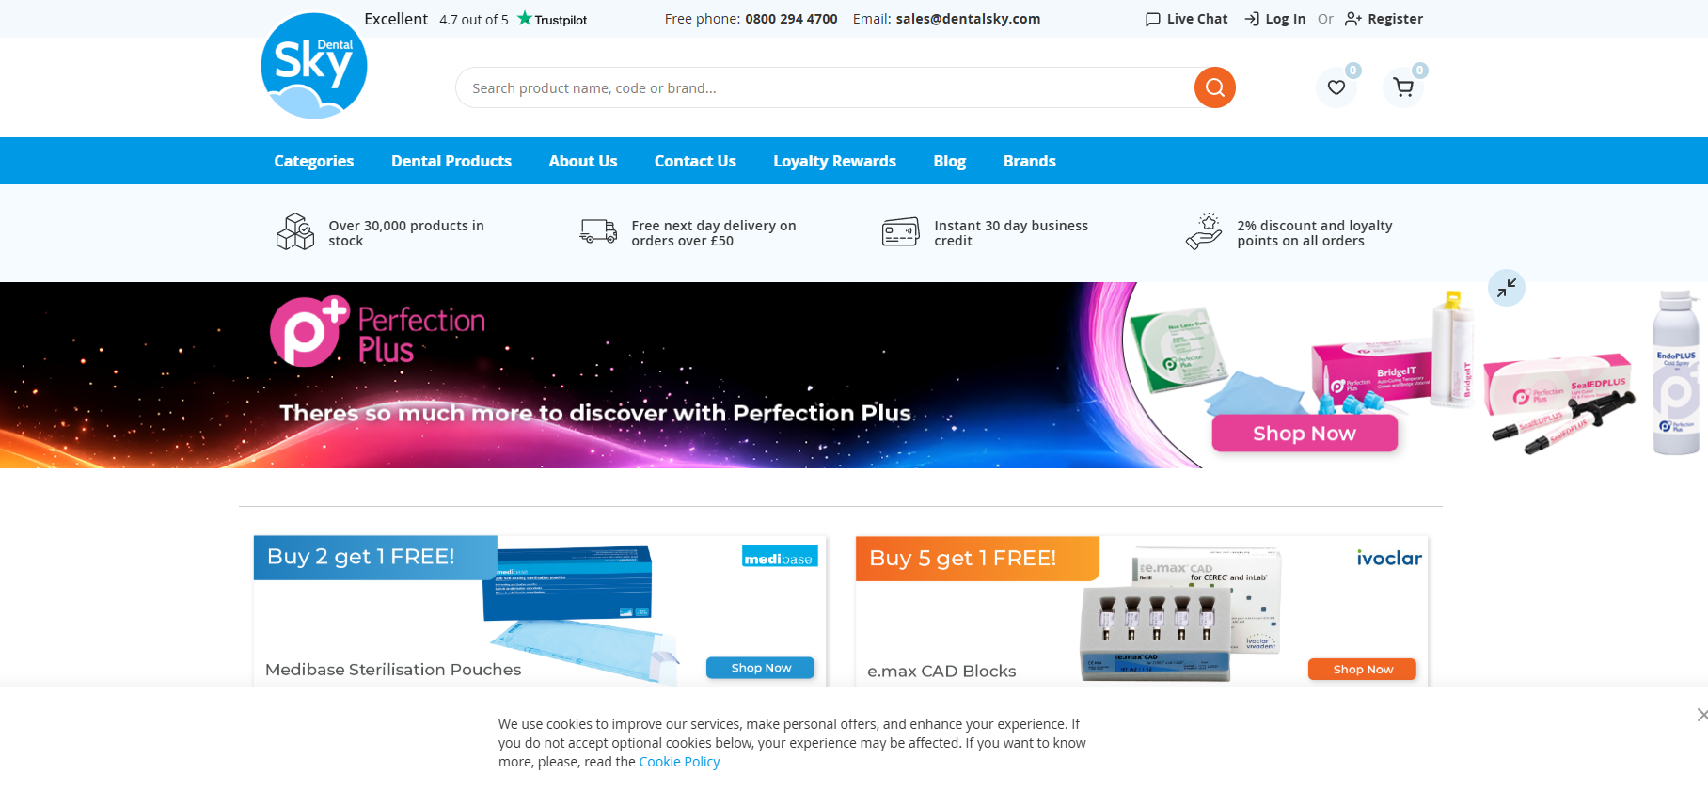Click the sales@dentalsky.com email link
Screen dimensions: 1708x790
(968, 19)
